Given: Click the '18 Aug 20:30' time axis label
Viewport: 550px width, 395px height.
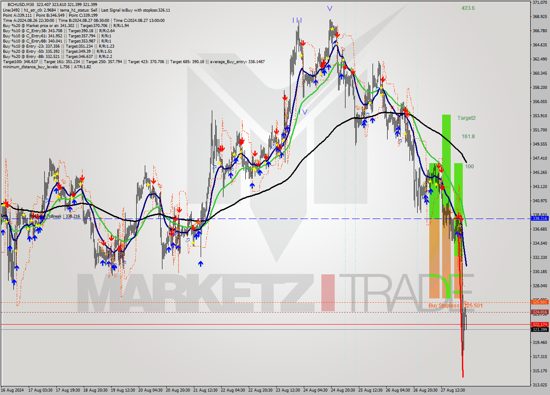Looking at the screenshot, I should 95,390.
